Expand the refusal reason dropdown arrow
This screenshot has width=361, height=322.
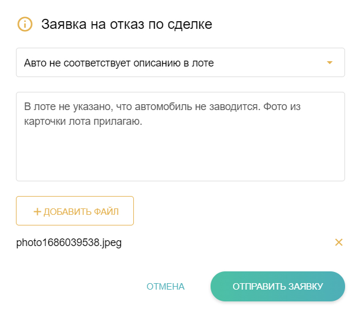330,63
